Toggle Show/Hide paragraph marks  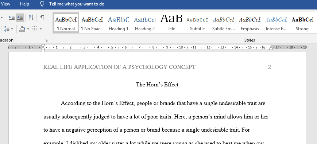click(x=42, y=17)
